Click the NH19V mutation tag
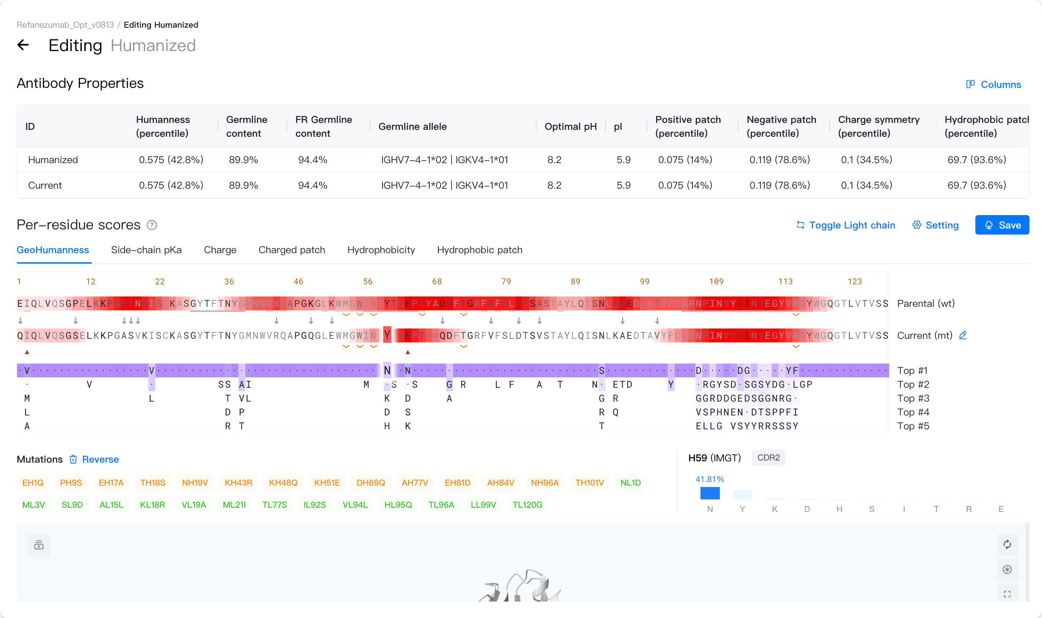Screen dimensions: 1042x618 coord(195,483)
